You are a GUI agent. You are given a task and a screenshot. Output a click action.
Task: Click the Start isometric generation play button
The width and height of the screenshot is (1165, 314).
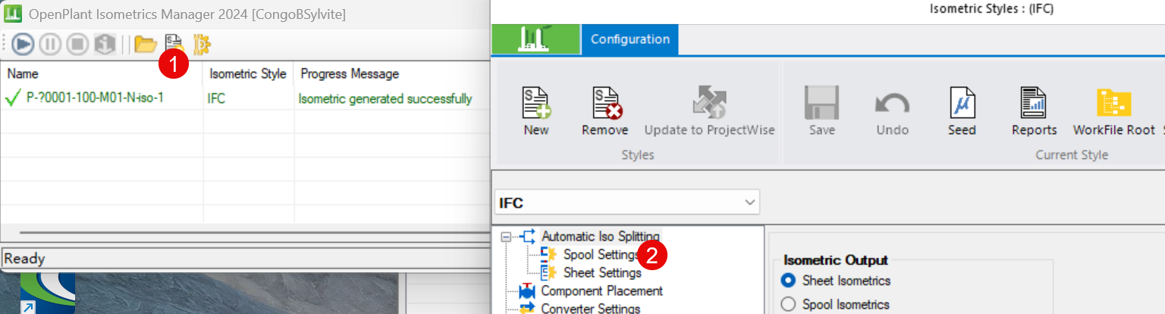tap(23, 45)
